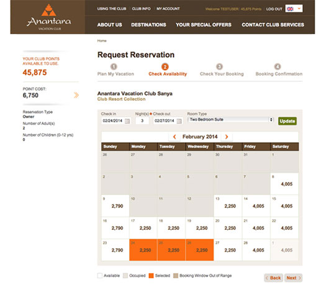
Task: Click the Next button
Action: click(x=294, y=278)
